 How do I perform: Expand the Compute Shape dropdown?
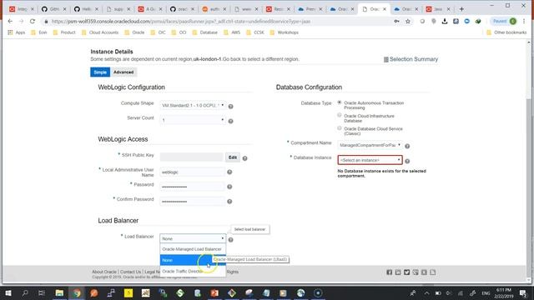click(x=193, y=106)
